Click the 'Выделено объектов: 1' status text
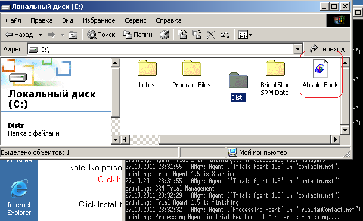 [x=35, y=152]
